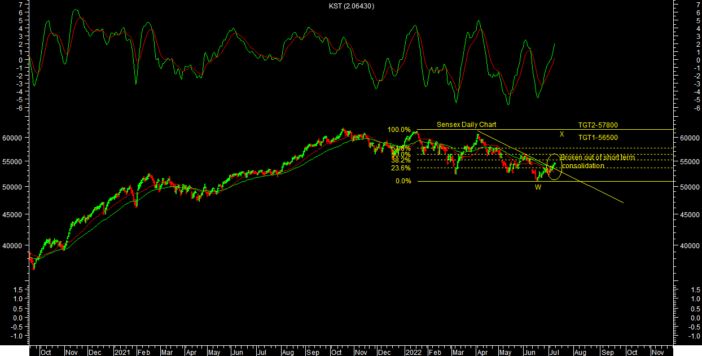This screenshot has height=356, width=702.
Task: Click the KST indicator title label
Action: (x=350, y=6)
